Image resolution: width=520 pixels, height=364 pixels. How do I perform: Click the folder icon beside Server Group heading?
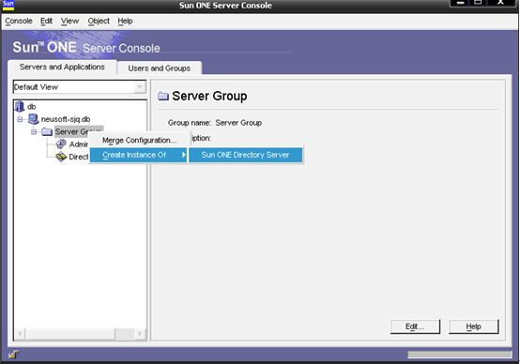pyautogui.click(x=162, y=96)
